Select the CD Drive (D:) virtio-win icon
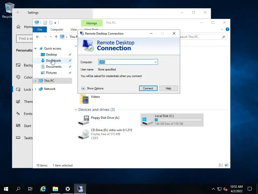 [x=84, y=134]
